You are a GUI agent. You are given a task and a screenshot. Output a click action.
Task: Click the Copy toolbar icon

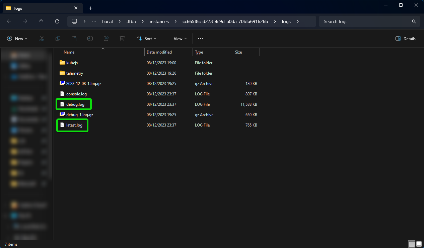coord(58,39)
